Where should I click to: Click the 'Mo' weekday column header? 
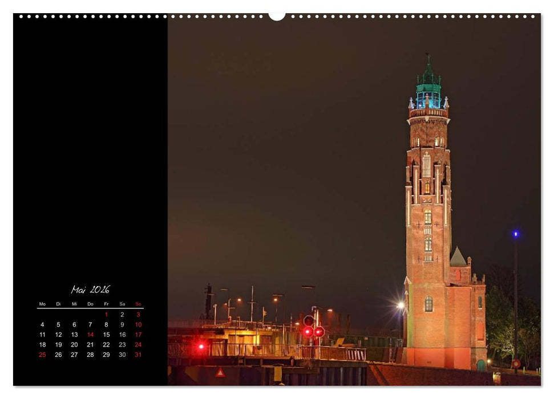[x=42, y=304]
